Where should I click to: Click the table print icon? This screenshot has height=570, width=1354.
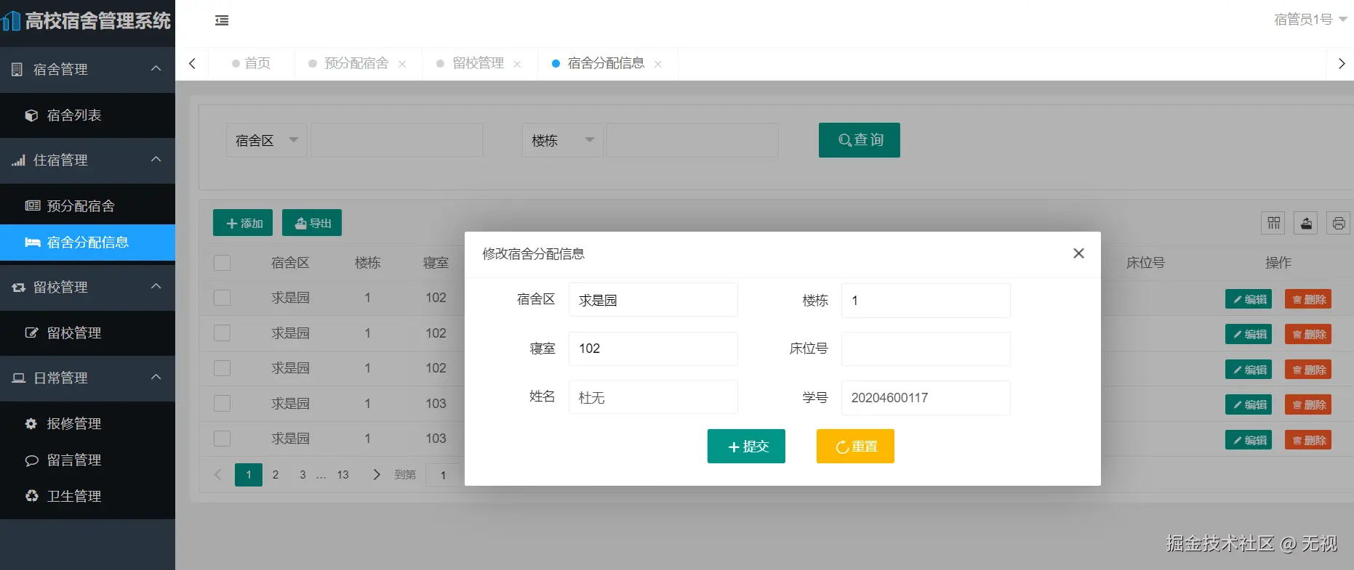[x=1339, y=223]
